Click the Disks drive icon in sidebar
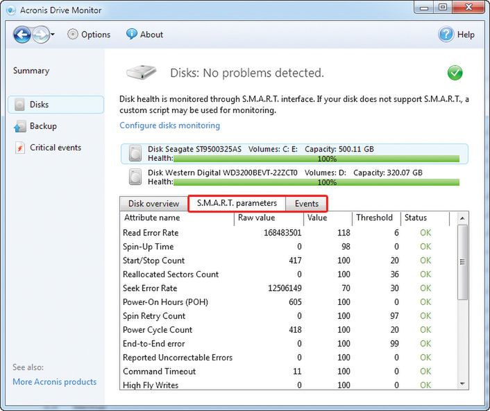 [x=19, y=105]
